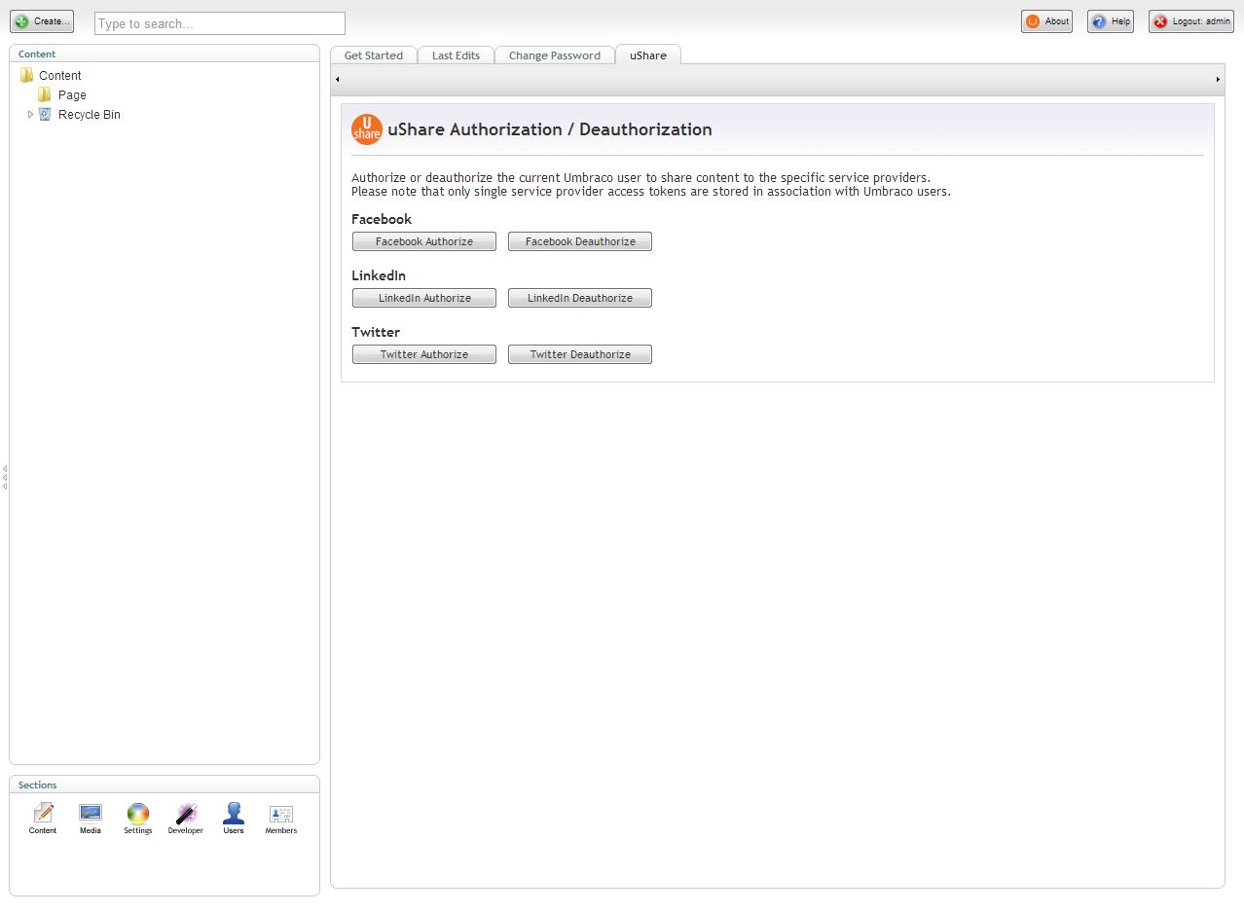
Task: Click Twitter Deauthorize
Action: (580, 354)
